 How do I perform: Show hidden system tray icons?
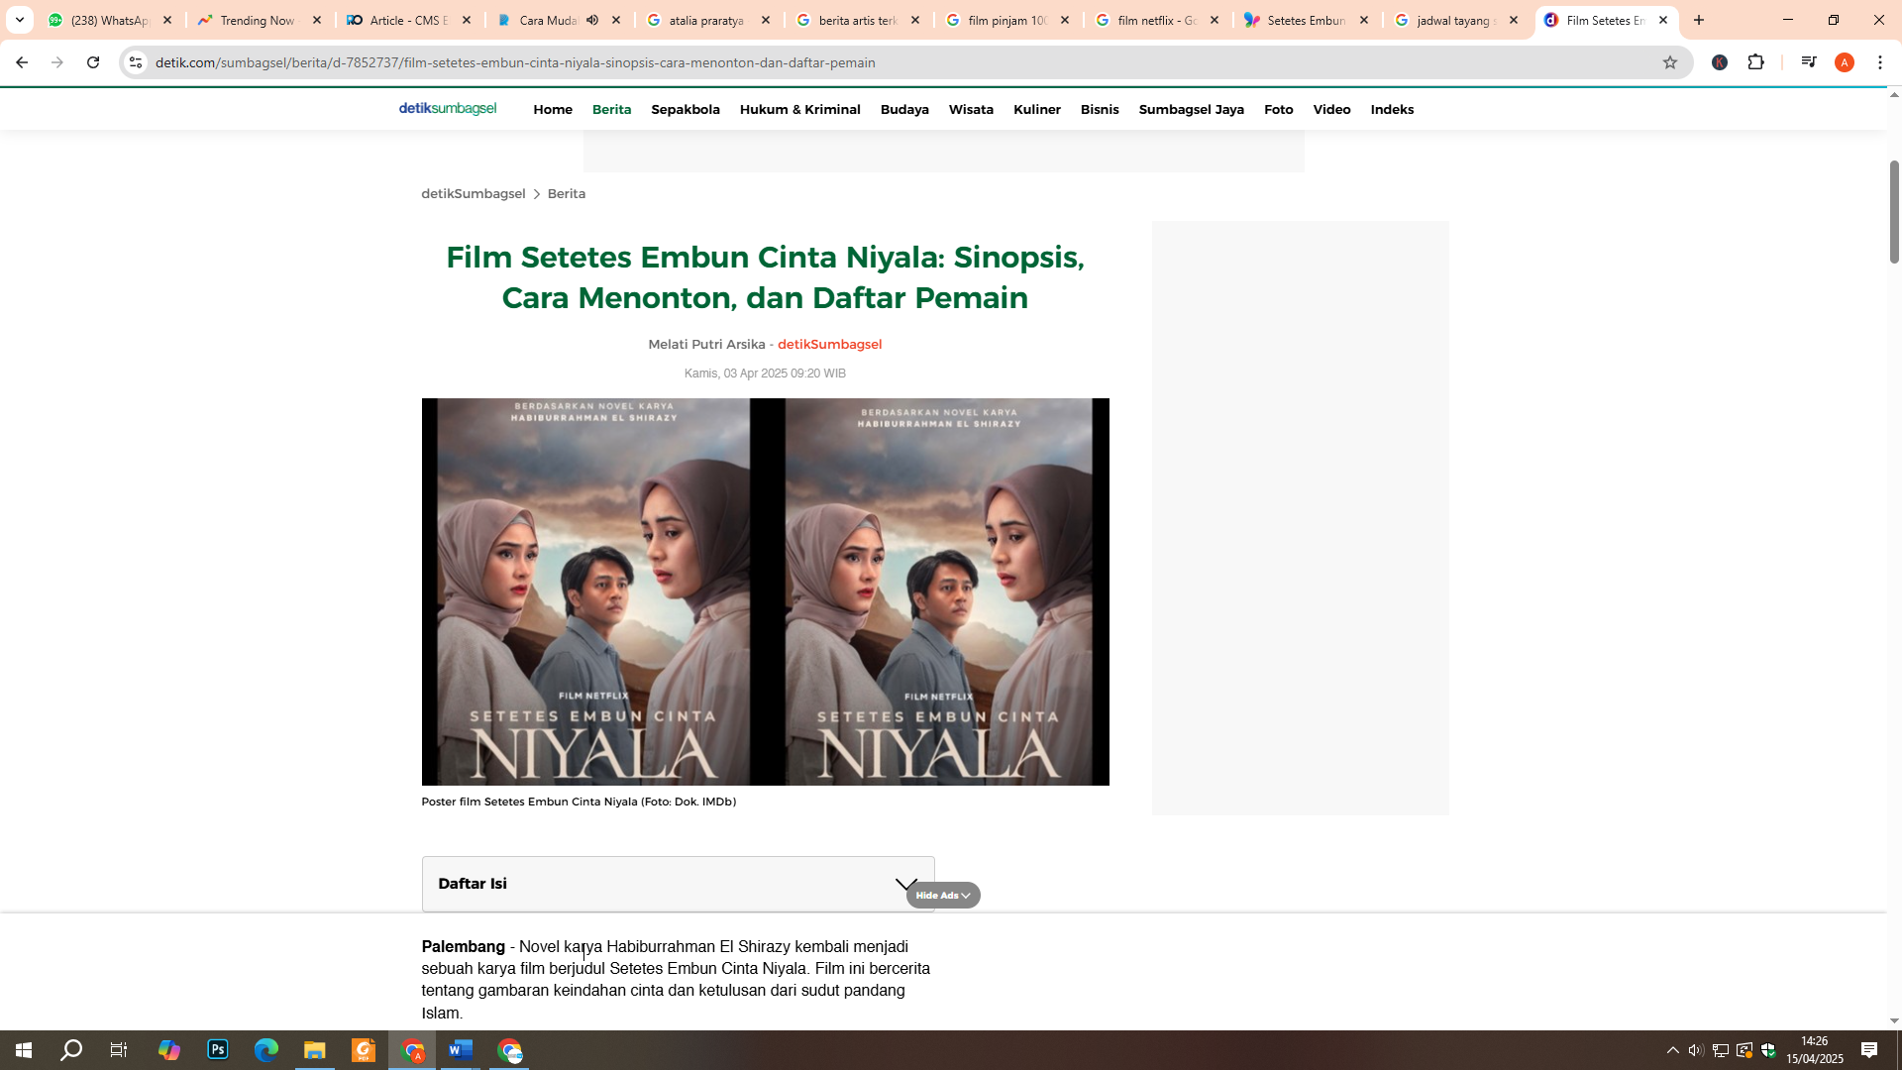point(1673,1050)
